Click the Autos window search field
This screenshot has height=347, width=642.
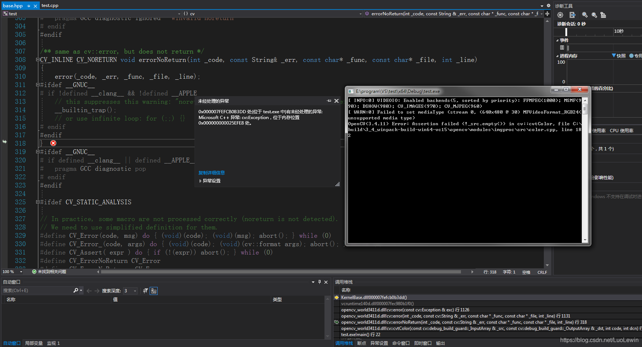click(37, 291)
